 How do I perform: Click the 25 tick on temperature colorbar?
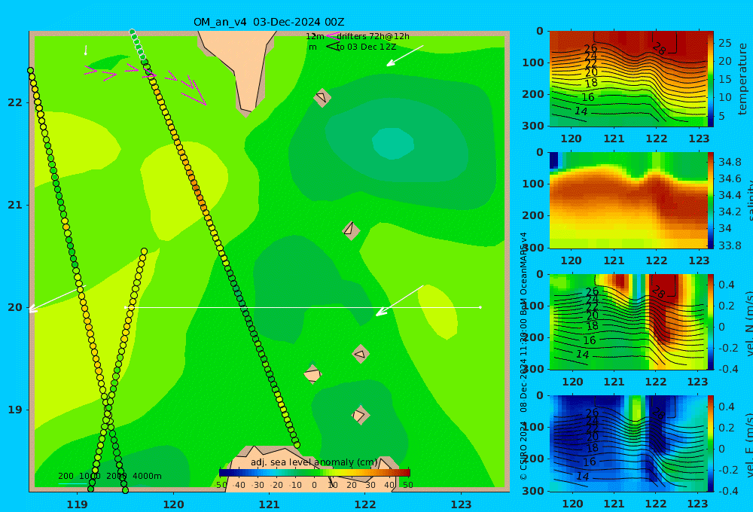pos(725,43)
